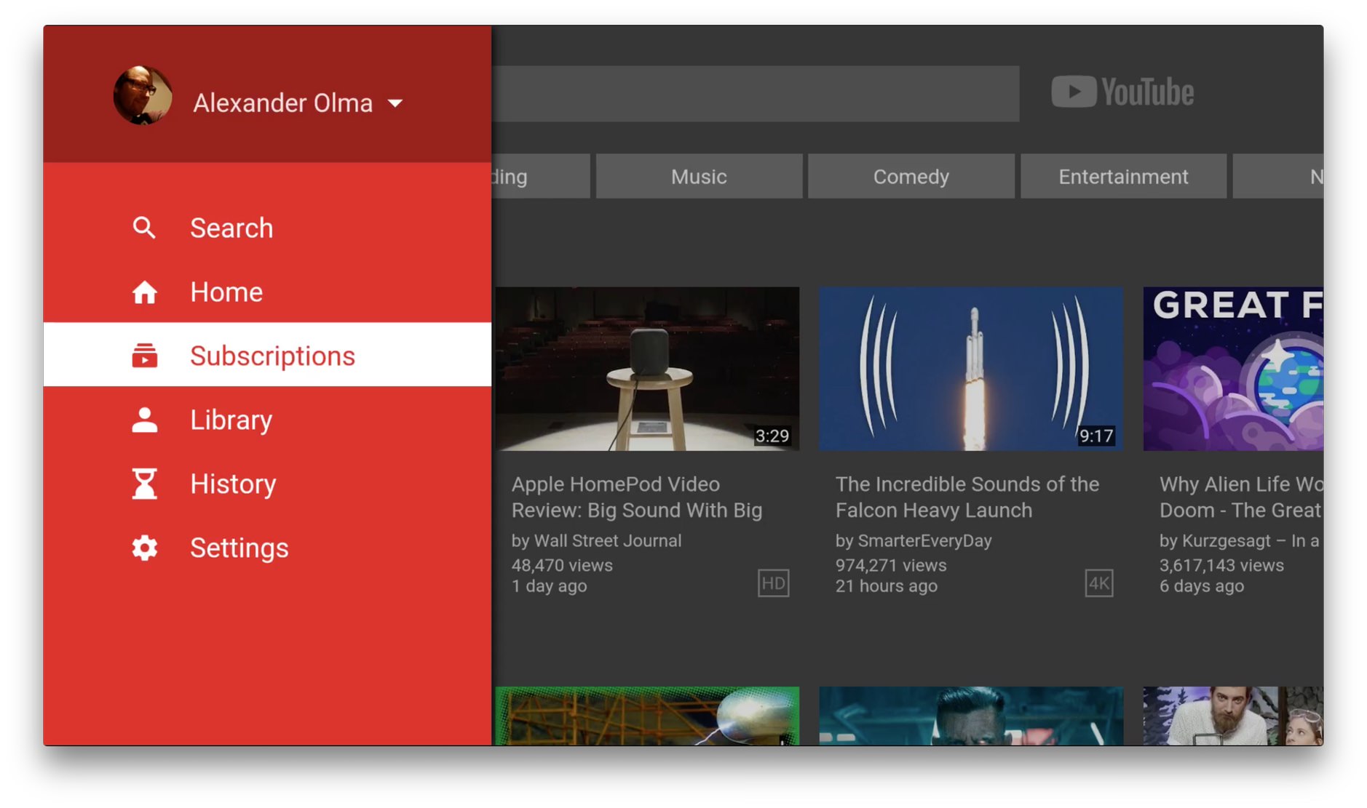The width and height of the screenshot is (1367, 808).
Task: Select the partially hidden Trending tab
Action: [x=541, y=176]
